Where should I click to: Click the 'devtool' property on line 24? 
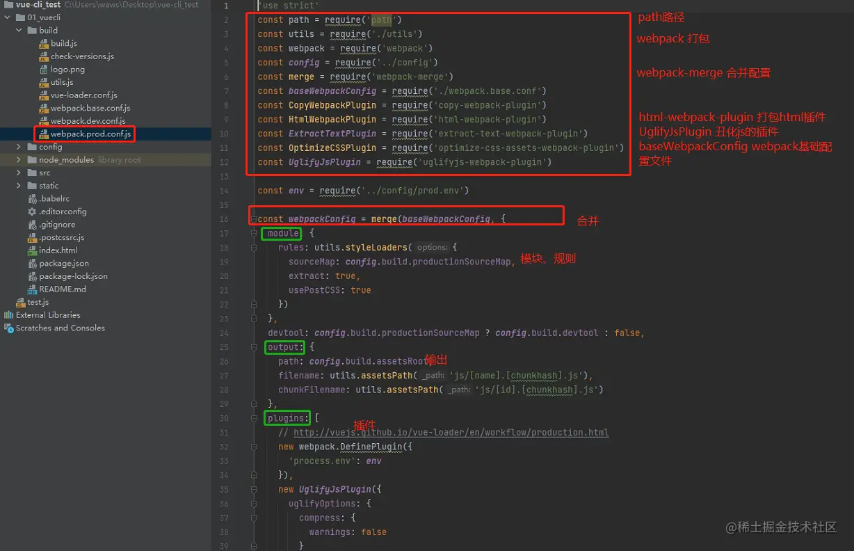click(x=286, y=333)
